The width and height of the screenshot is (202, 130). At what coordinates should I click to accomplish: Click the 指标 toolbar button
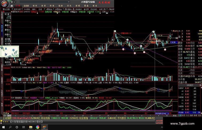point(34,9)
